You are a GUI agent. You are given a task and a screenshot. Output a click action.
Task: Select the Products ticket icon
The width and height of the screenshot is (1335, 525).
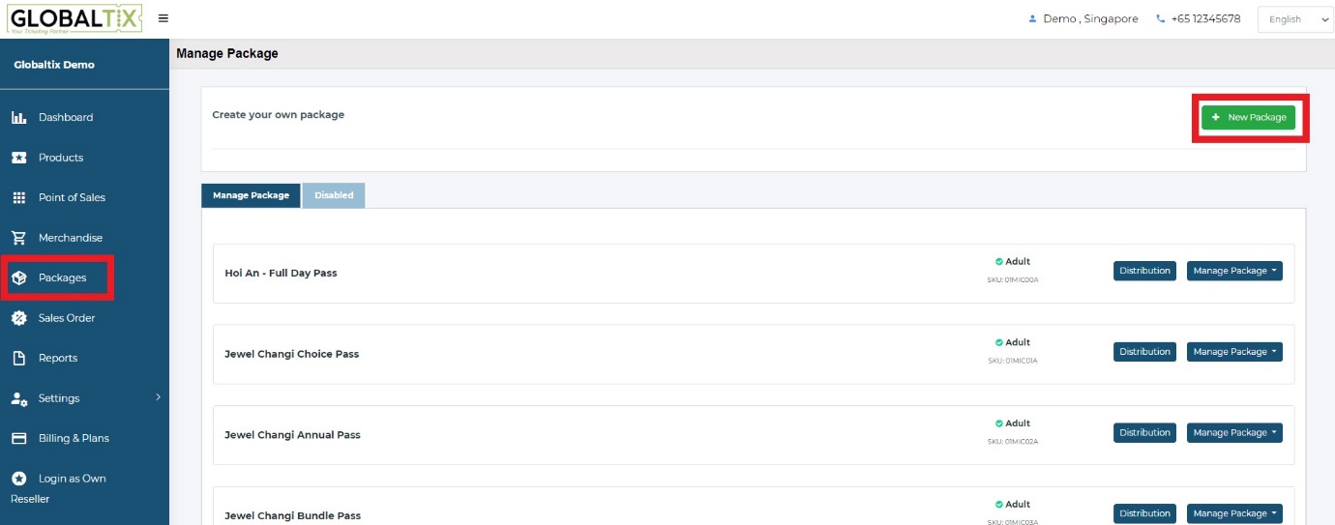coord(18,158)
